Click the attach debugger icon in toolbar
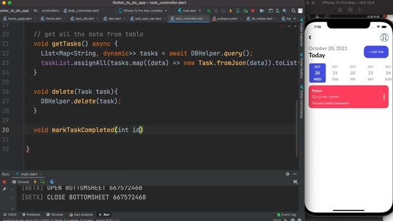 [x=246, y=11]
